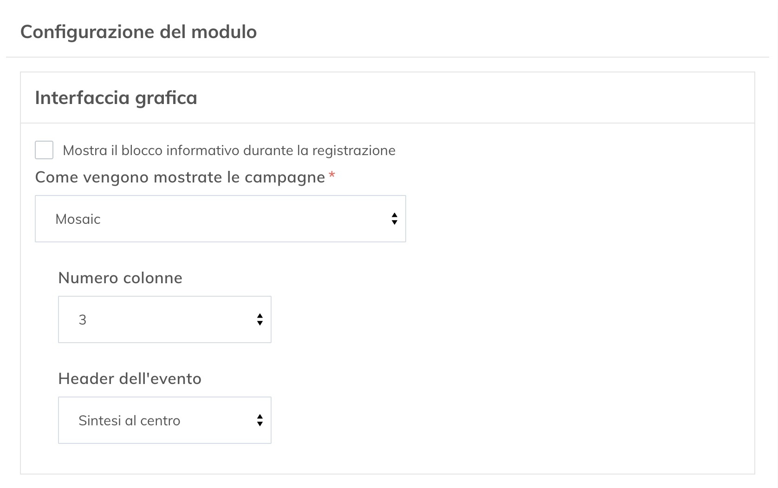Click the arrows icon of the column number select
This screenshot has height=488, width=778.
click(x=260, y=319)
